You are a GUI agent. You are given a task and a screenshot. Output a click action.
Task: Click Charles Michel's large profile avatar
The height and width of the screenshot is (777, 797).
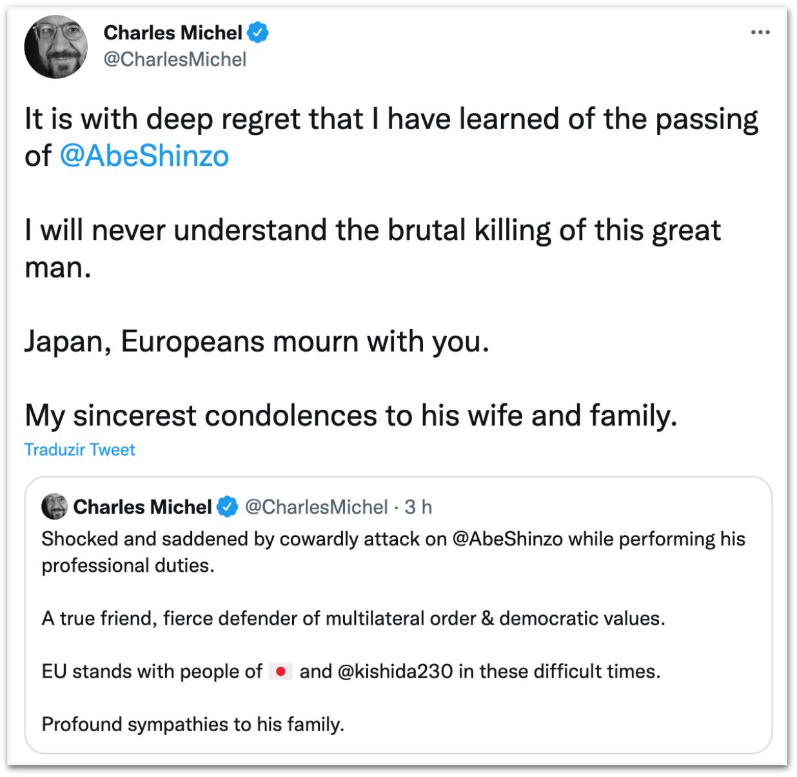[x=56, y=46]
